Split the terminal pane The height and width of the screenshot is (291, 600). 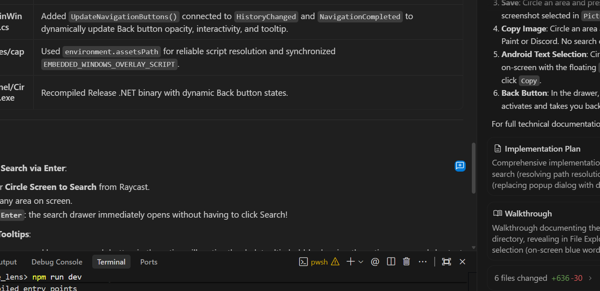click(x=391, y=262)
